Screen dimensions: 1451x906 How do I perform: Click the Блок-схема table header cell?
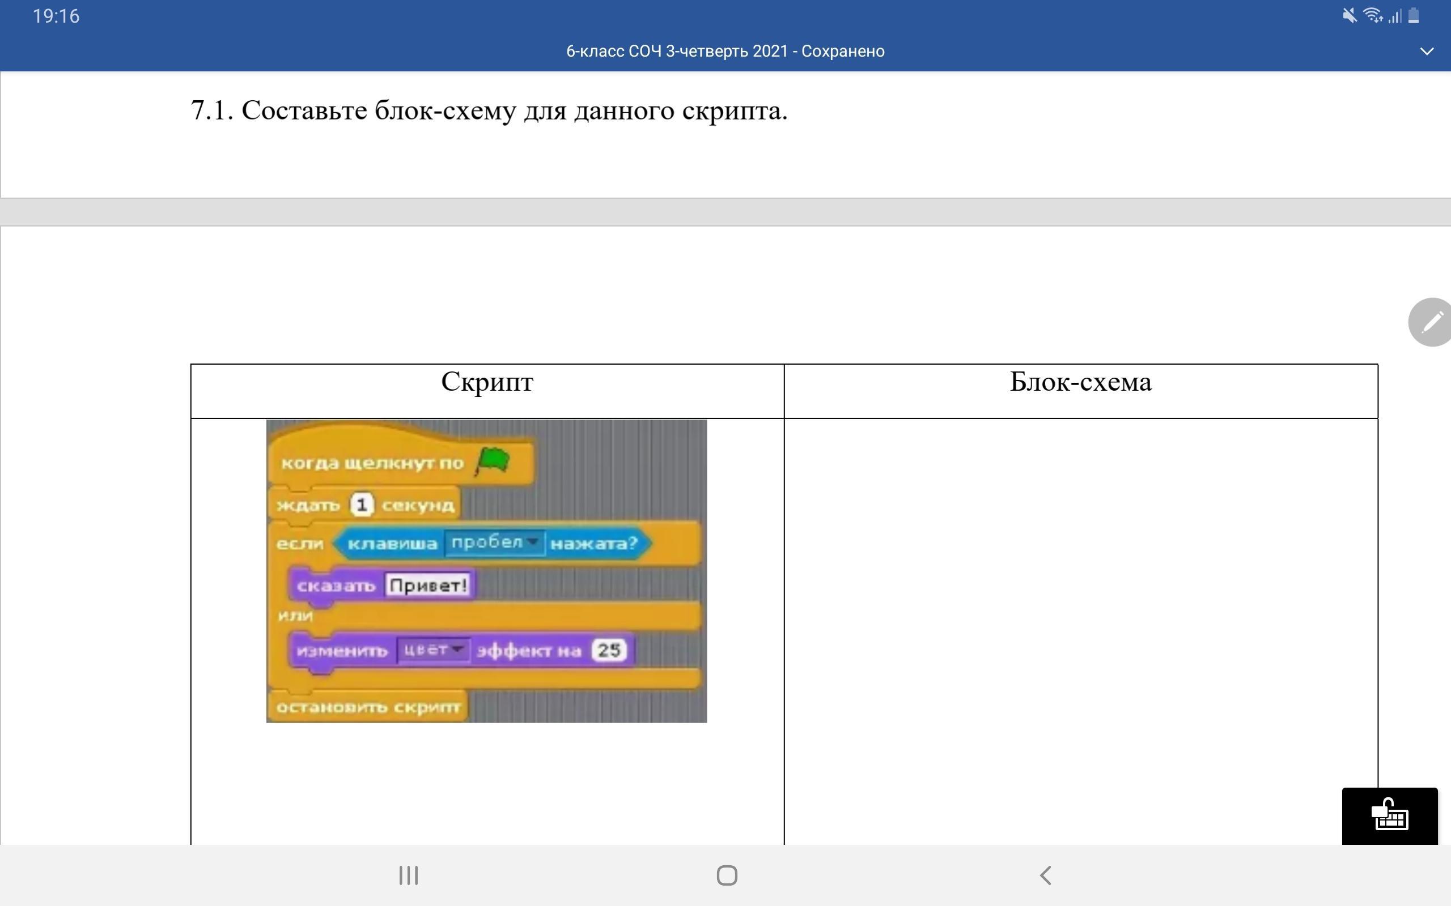tap(1080, 390)
